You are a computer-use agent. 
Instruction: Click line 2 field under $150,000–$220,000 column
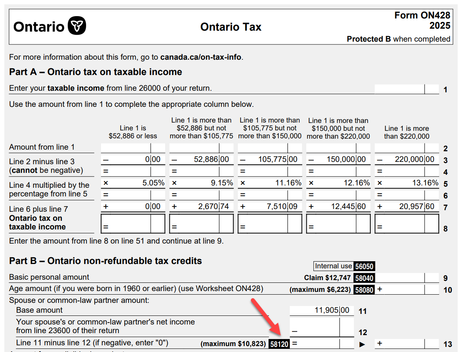(338, 148)
